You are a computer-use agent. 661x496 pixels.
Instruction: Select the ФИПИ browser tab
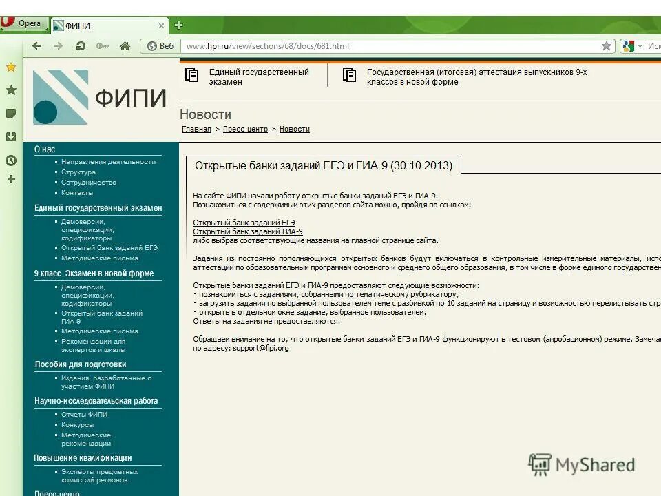[x=109, y=25]
